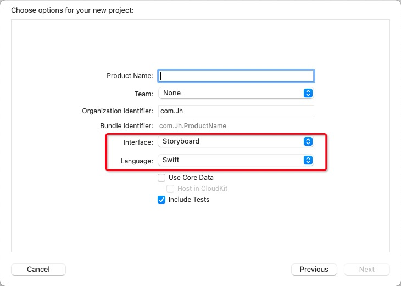
Task: Click the Interface dropdown chevron arrows
Action: coord(308,141)
